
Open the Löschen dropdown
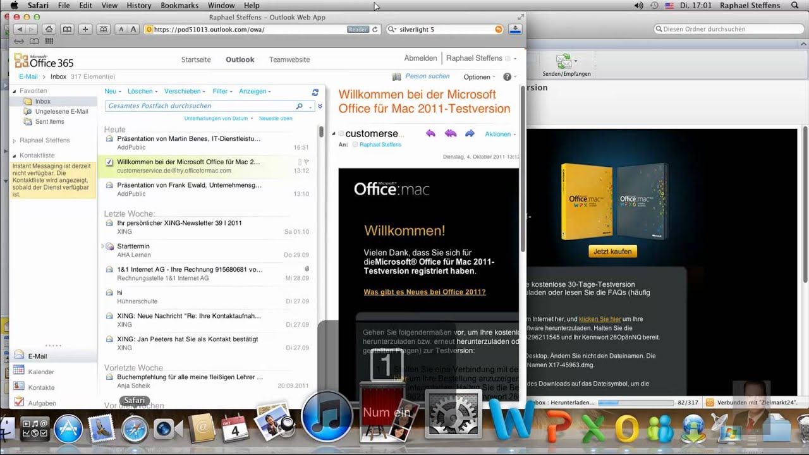[142, 91]
